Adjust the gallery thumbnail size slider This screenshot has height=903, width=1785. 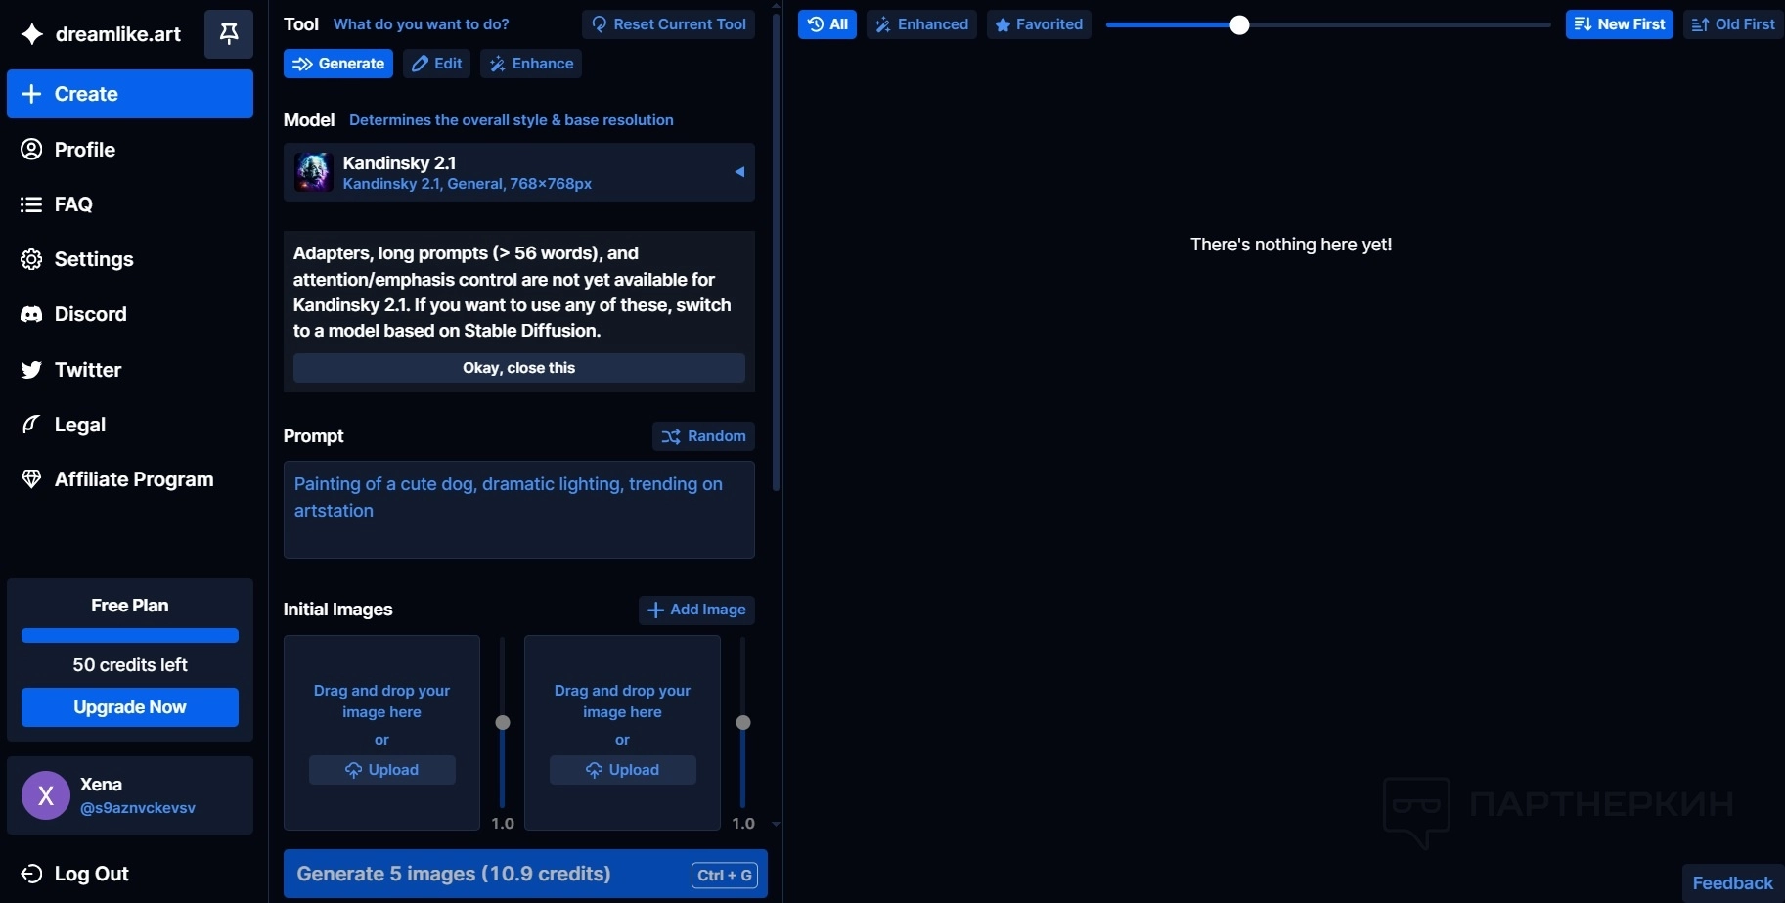[1239, 25]
